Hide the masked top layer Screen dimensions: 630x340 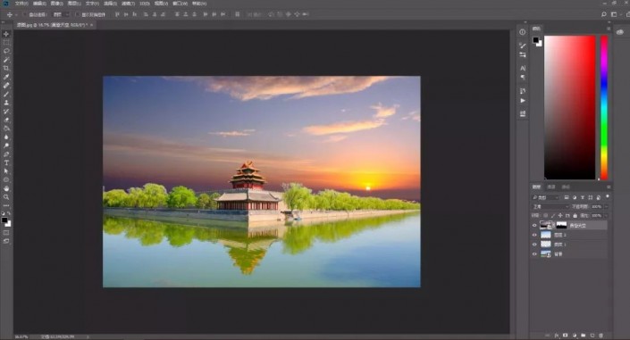(534, 225)
